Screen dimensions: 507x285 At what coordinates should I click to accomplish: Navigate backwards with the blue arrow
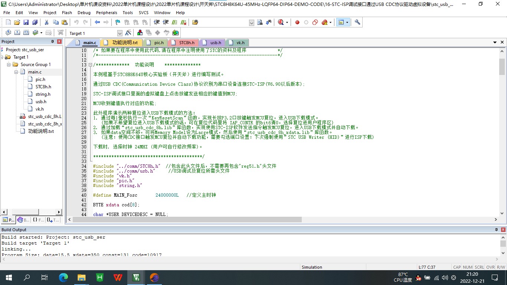point(97,22)
